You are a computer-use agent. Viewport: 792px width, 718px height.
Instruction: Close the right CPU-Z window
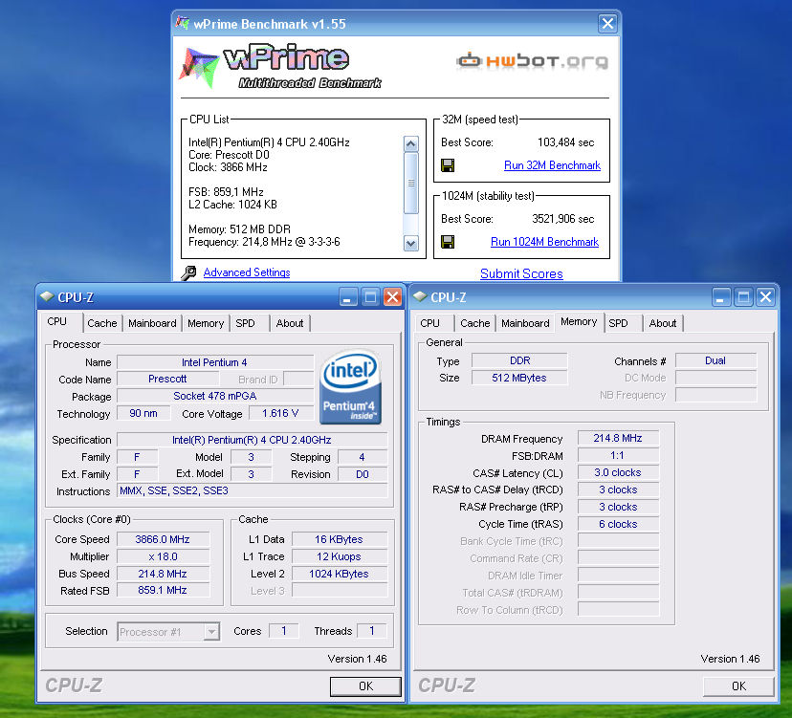pyautogui.click(x=766, y=297)
